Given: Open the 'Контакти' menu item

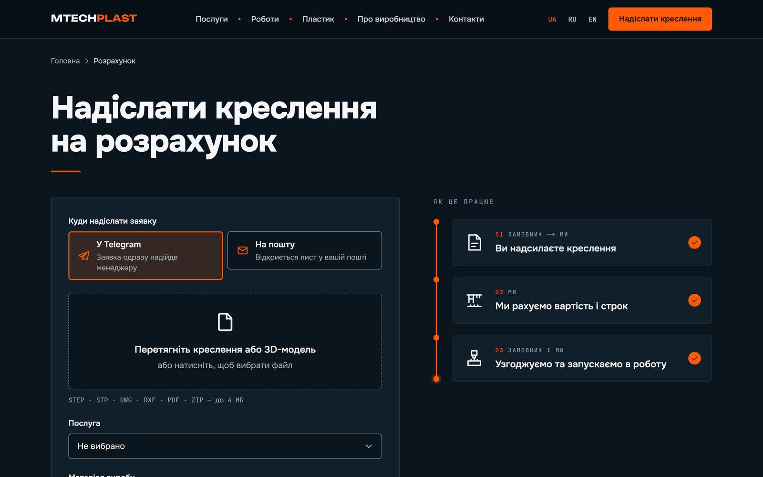Looking at the screenshot, I should [466, 19].
